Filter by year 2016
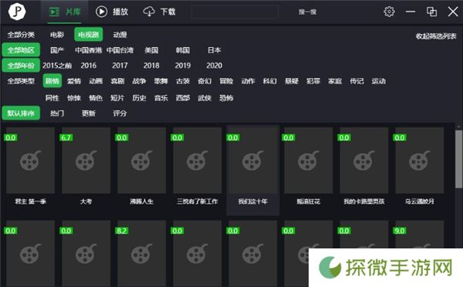 click(x=89, y=66)
